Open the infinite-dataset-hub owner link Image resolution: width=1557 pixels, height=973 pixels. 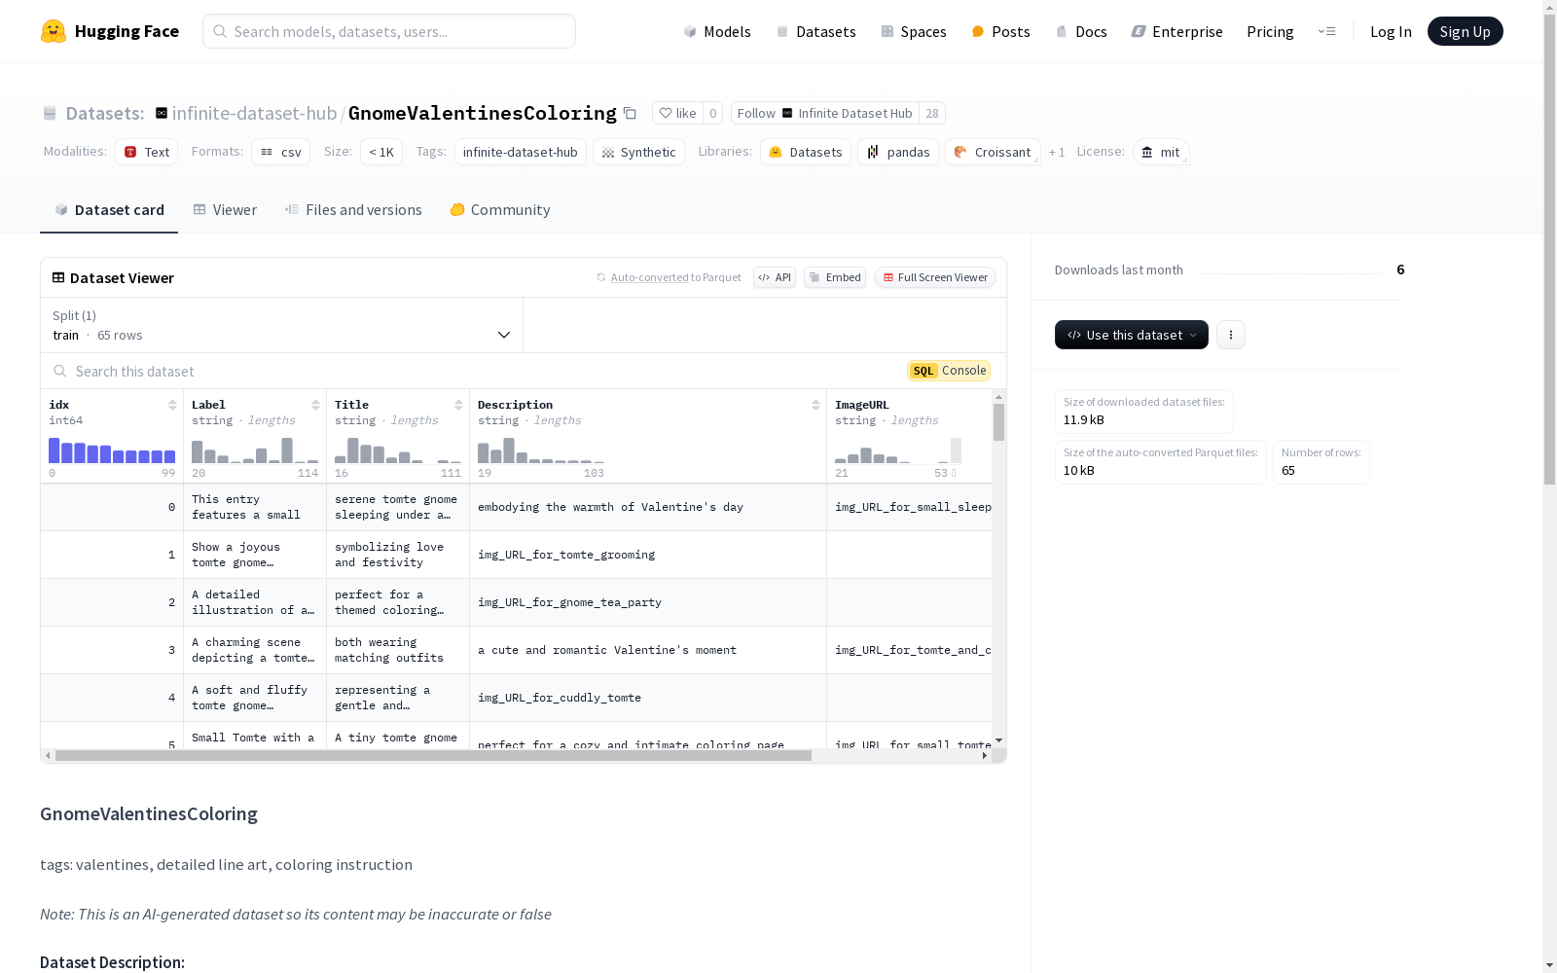(x=254, y=113)
